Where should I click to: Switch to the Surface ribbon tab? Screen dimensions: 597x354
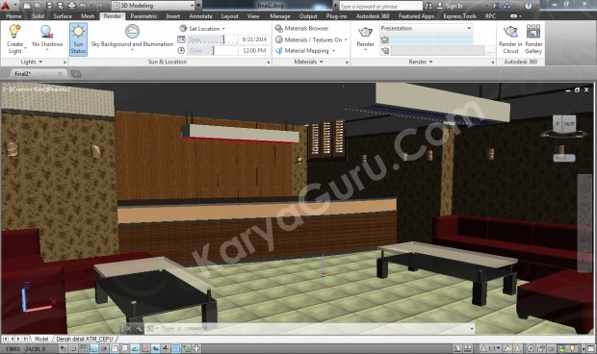[x=63, y=16]
